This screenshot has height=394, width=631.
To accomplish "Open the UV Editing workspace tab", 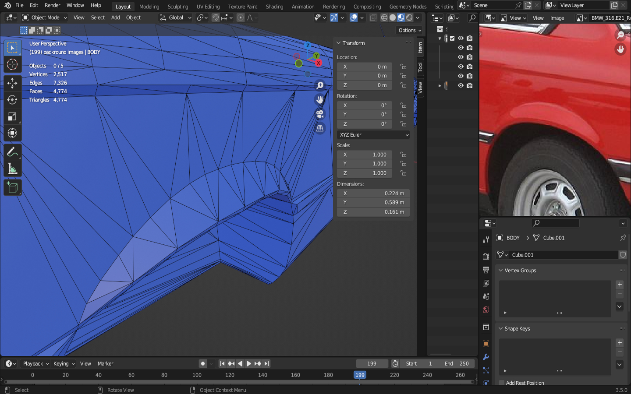I will pos(208,7).
